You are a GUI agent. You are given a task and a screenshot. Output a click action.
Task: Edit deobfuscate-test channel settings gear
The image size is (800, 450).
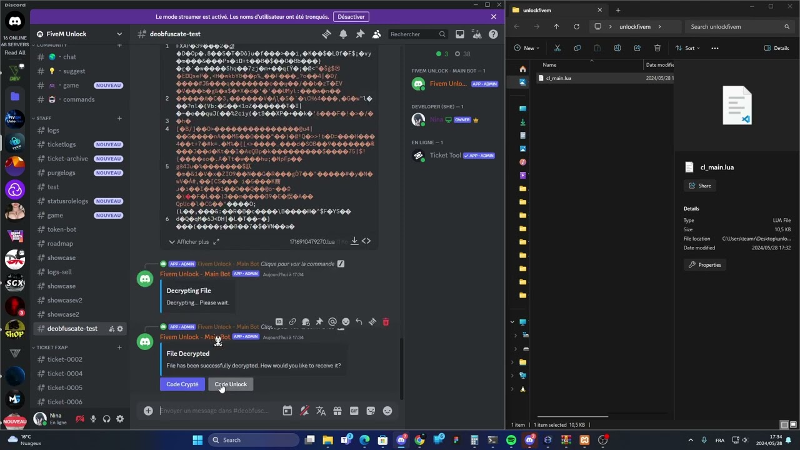120,329
